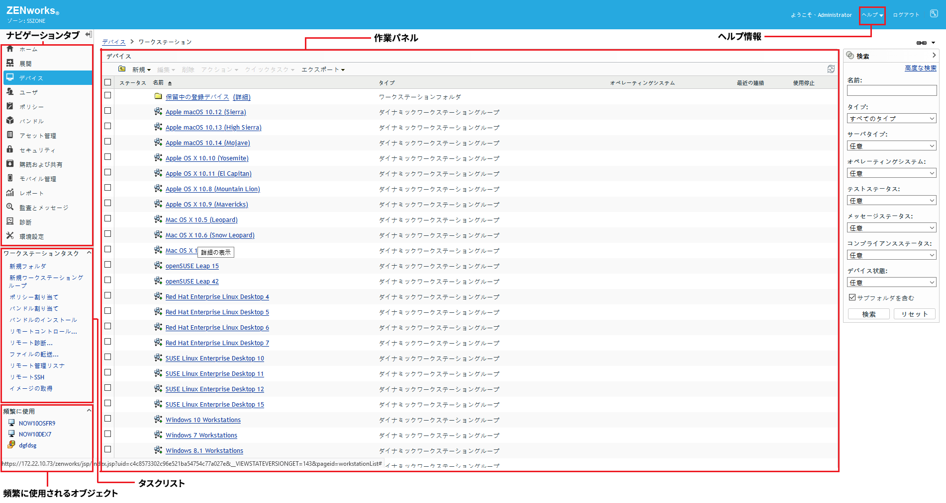Open the Windows 10 Workstations link
Image resolution: width=946 pixels, height=503 pixels.
coord(203,420)
